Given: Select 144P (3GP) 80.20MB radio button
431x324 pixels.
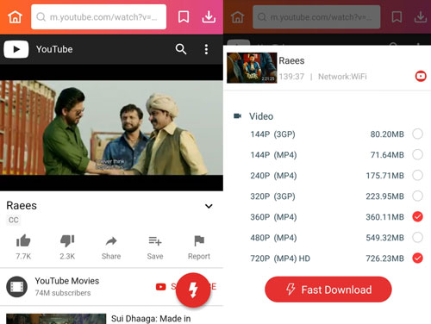Looking at the screenshot, I should (x=417, y=134).
